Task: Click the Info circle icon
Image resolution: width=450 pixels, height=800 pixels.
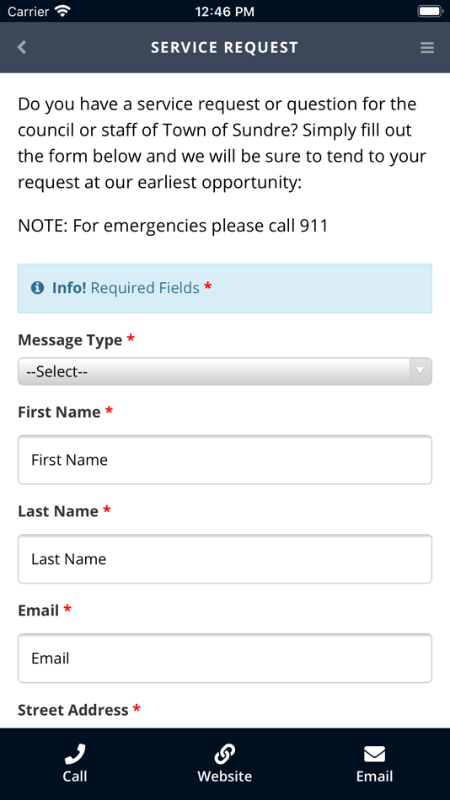Action: coord(37,288)
